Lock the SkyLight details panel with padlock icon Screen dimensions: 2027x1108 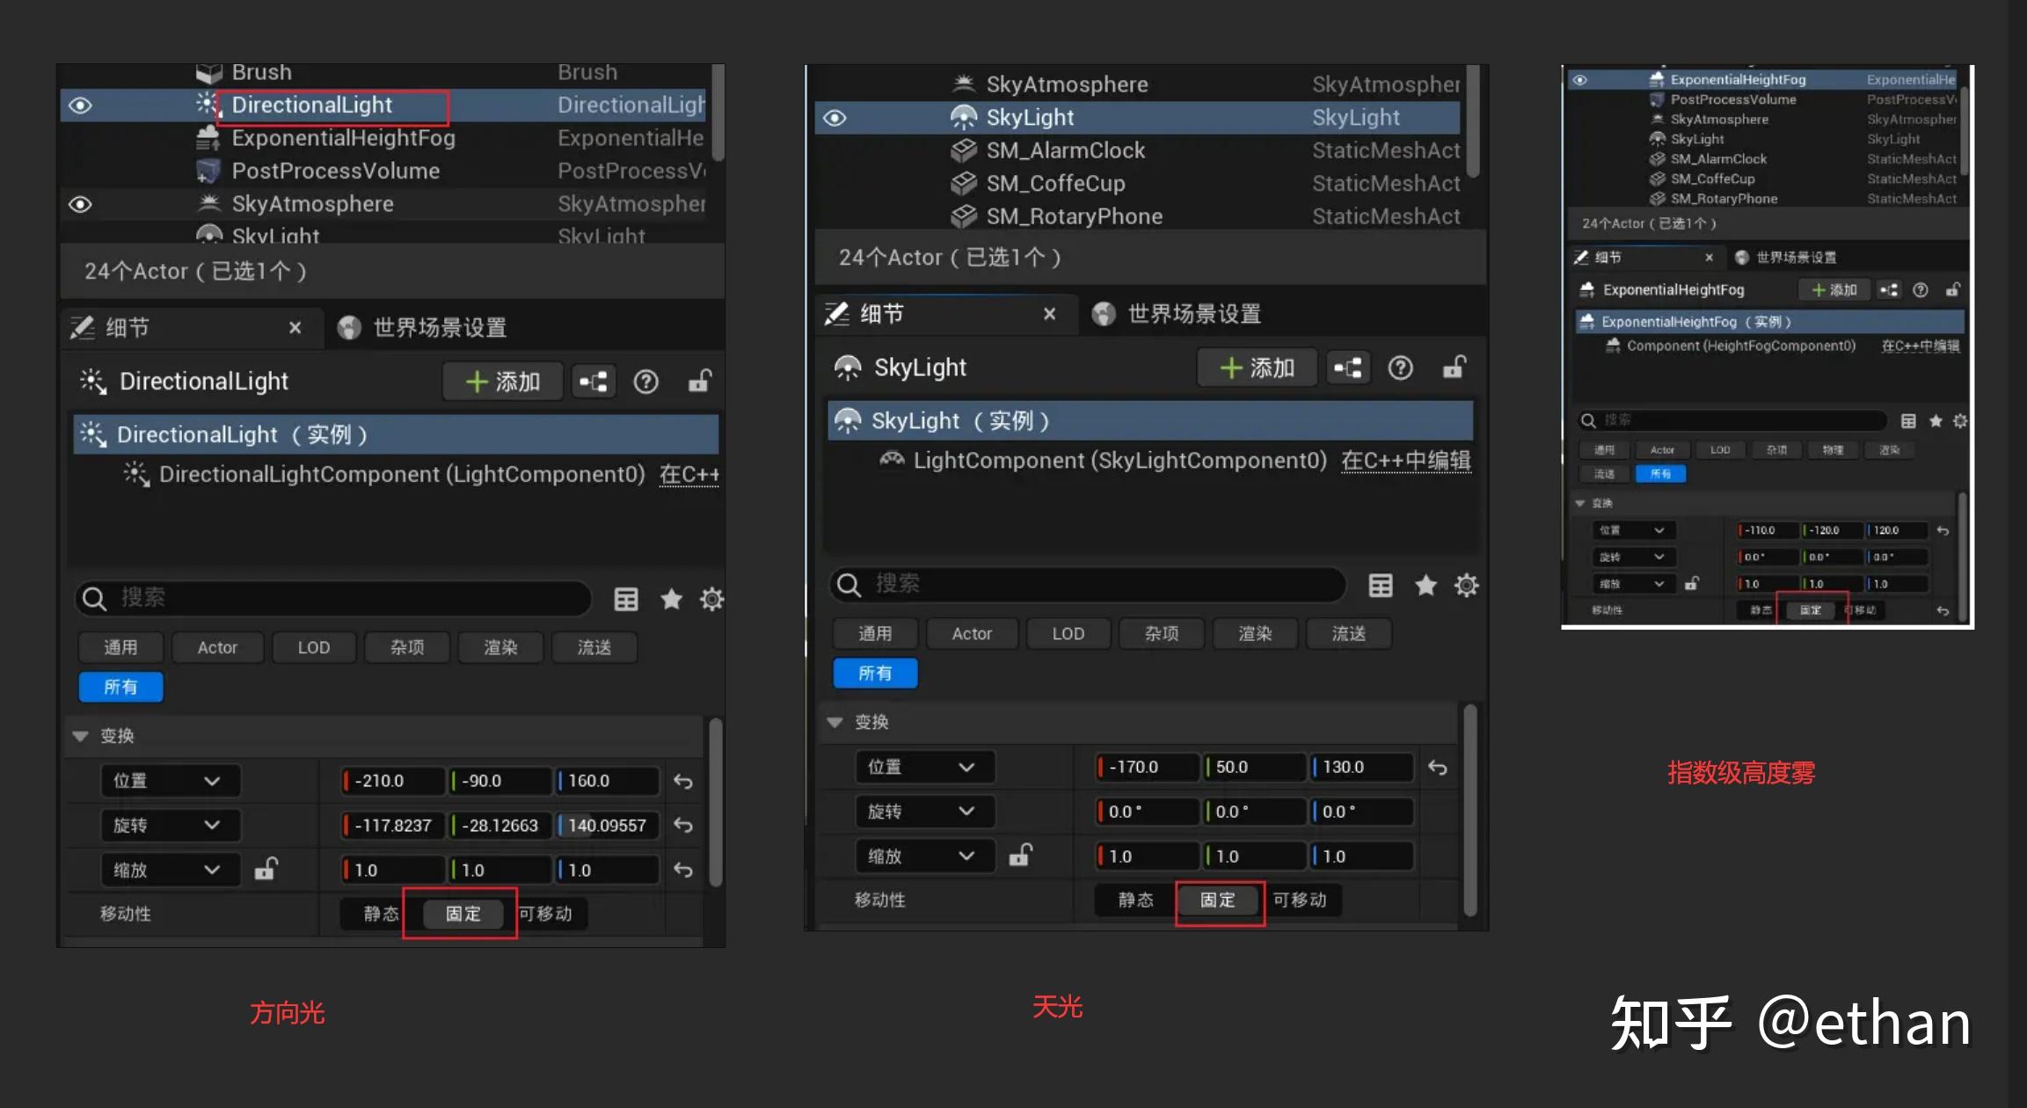point(1455,368)
